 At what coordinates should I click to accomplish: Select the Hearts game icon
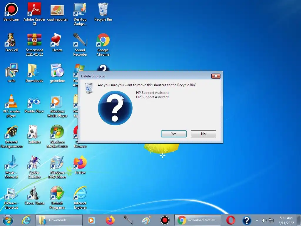(x=57, y=42)
